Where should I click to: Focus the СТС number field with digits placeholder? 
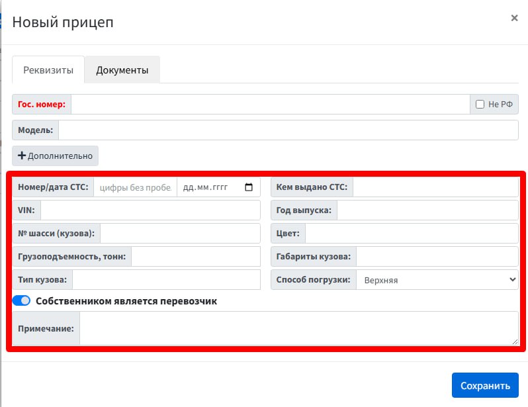136,187
